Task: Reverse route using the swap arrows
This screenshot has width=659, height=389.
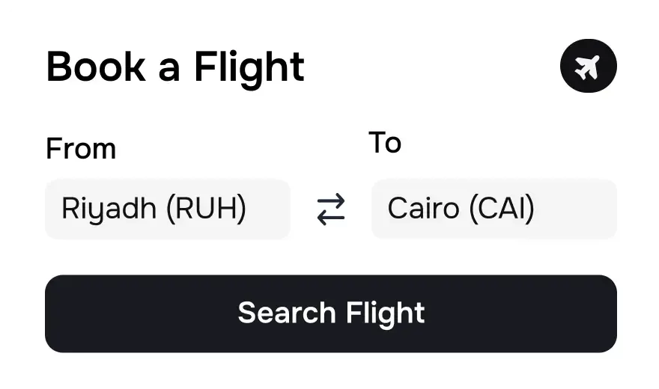Action: [x=330, y=209]
